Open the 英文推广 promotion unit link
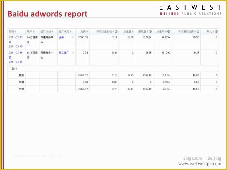The height and width of the screenshot is (170, 227). coord(64,53)
